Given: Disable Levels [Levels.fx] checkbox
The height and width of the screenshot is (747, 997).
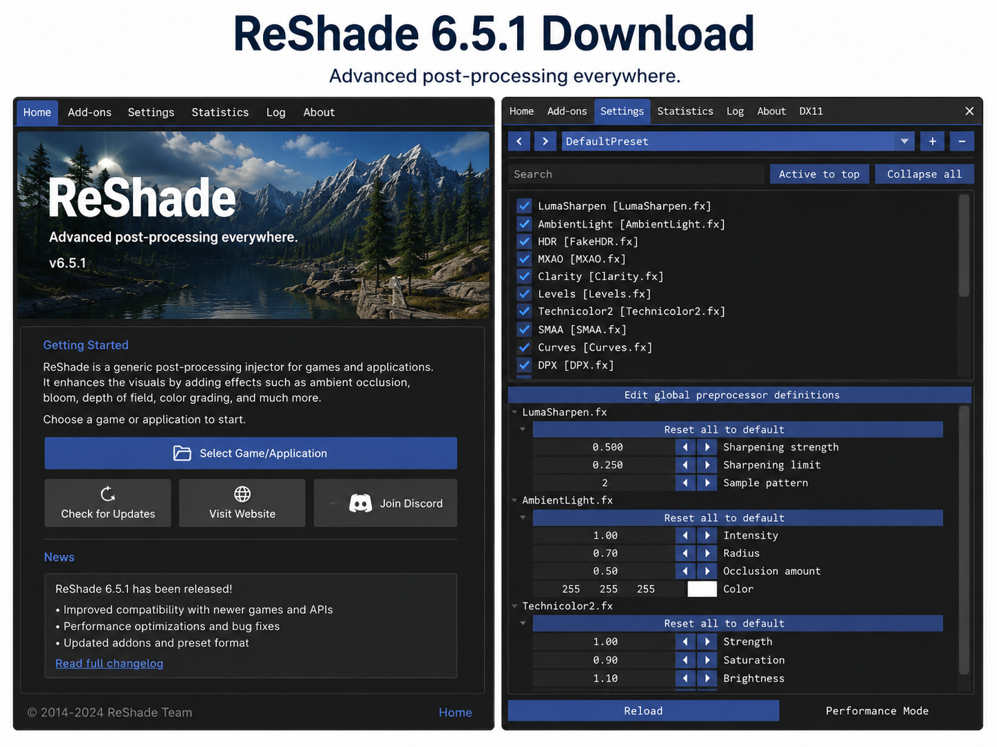Looking at the screenshot, I should 524,294.
